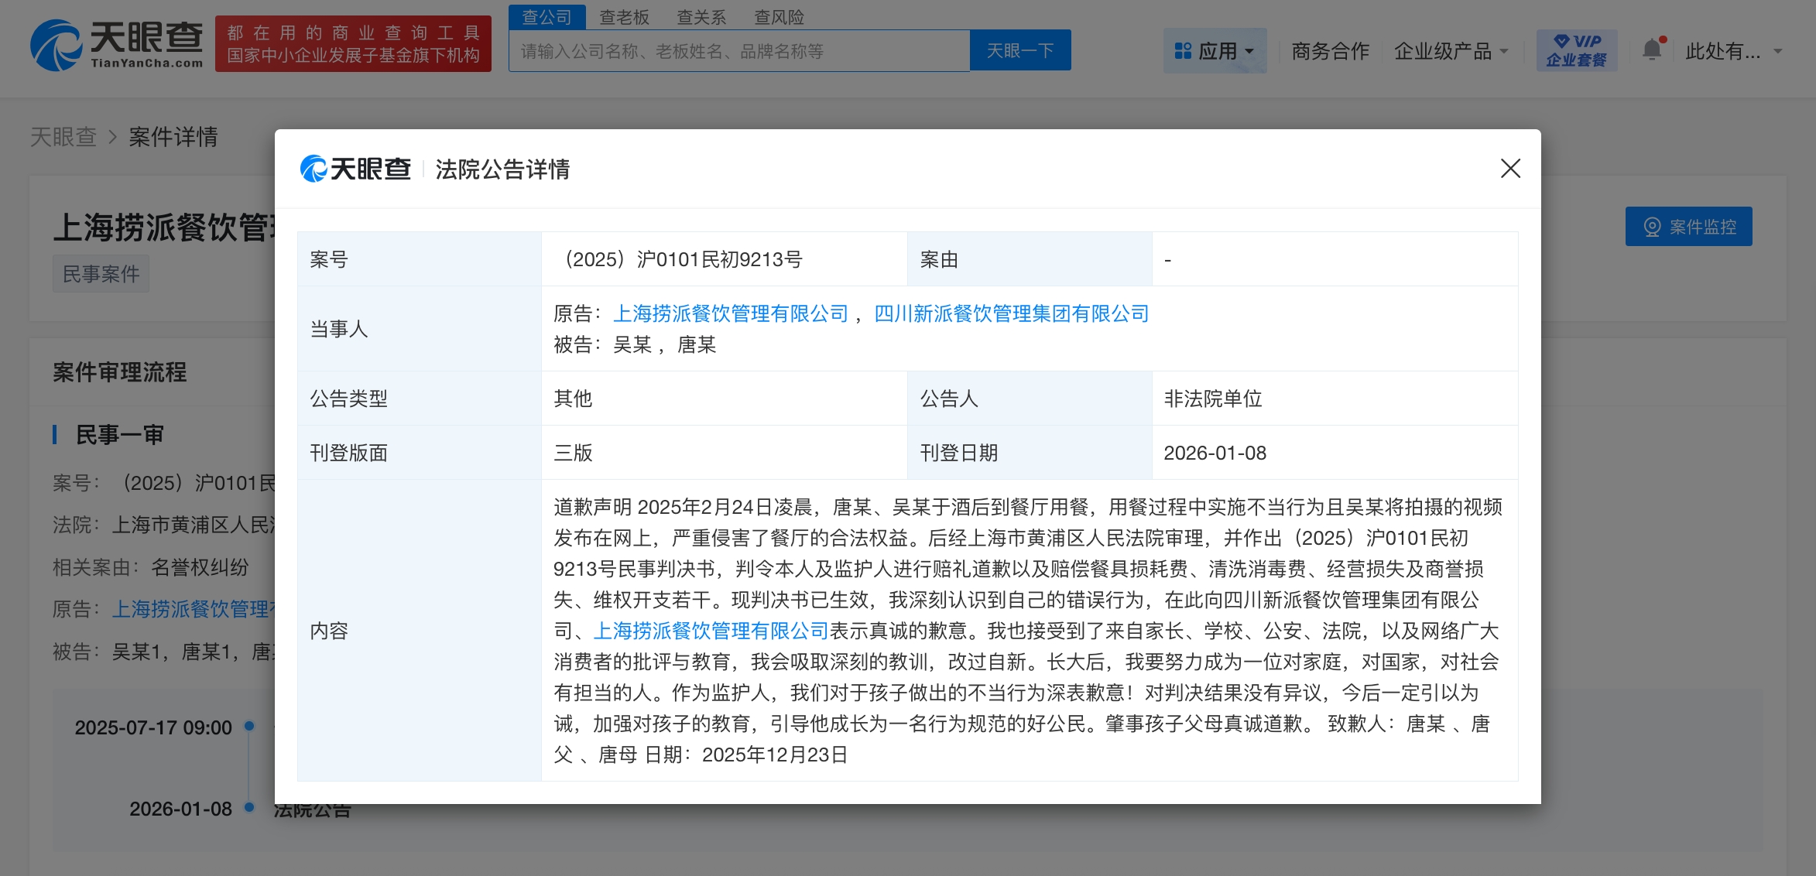Click the 天眼查 logo inside dialog
1816x876 pixels.
coord(355,169)
